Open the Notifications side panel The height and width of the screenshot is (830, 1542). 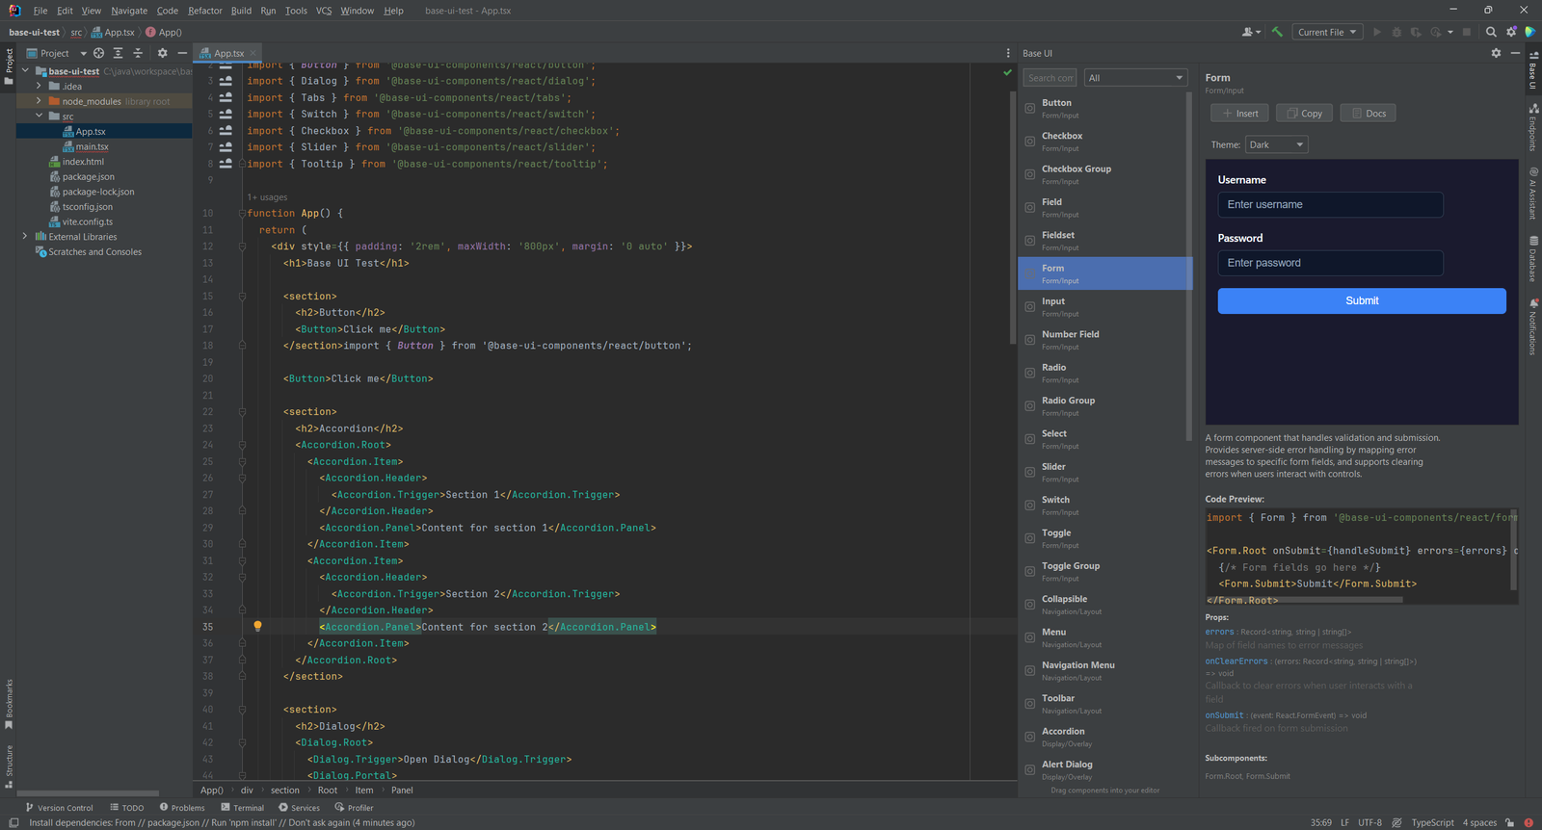tap(1532, 326)
